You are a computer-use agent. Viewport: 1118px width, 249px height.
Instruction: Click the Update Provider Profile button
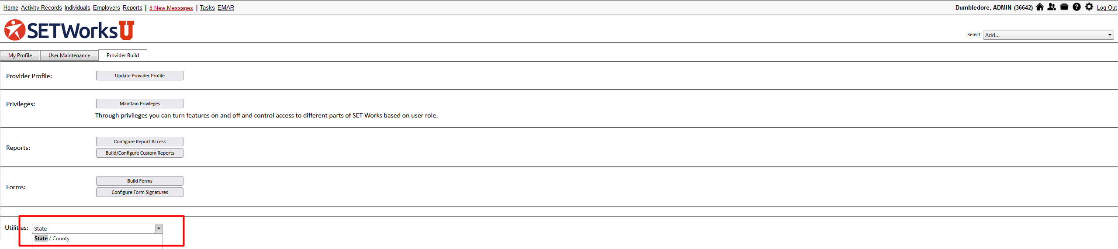point(140,76)
